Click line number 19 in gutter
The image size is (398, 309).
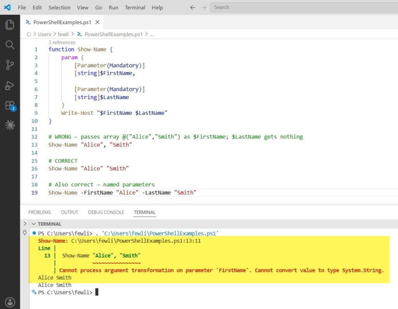pyautogui.click(x=35, y=193)
